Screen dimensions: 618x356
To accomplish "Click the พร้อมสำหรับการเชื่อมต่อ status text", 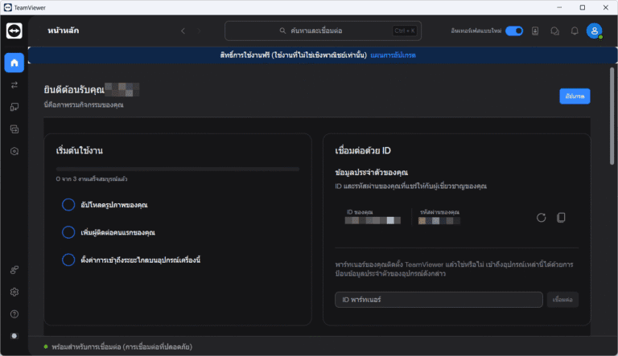I will coord(122,347).
